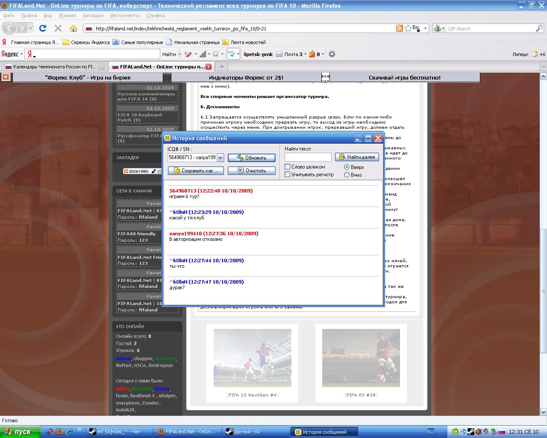Select the Вверх radio button

[347, 167]
